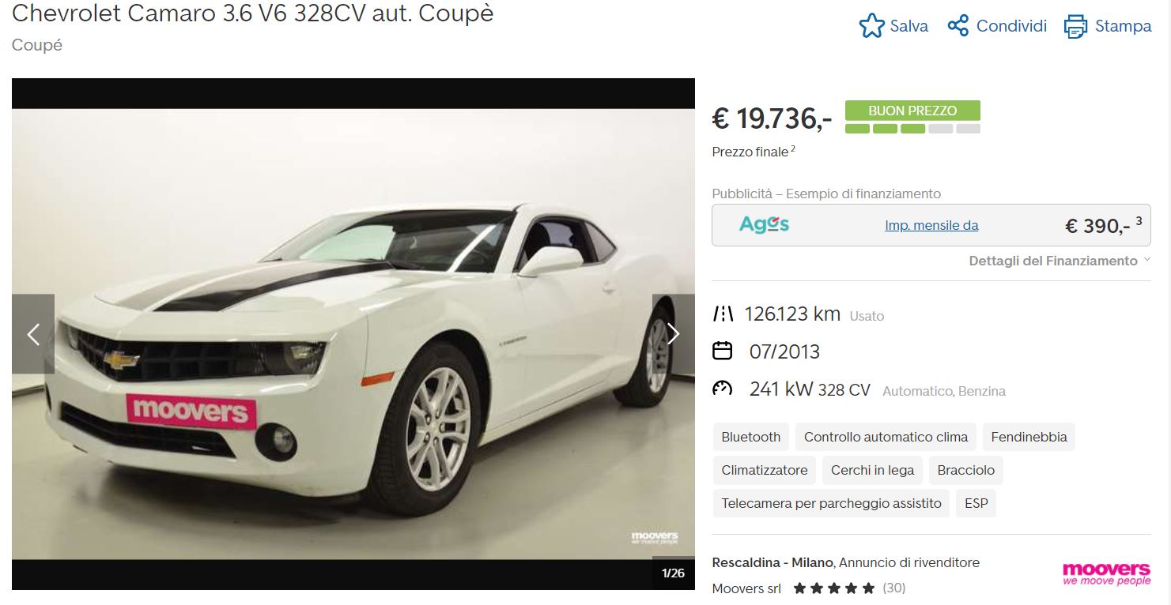
Task: Click the mileage road icon
Action: [x=723, y=314]
